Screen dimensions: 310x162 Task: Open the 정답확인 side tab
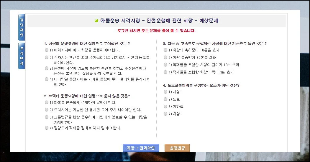[x=22, y=27]
